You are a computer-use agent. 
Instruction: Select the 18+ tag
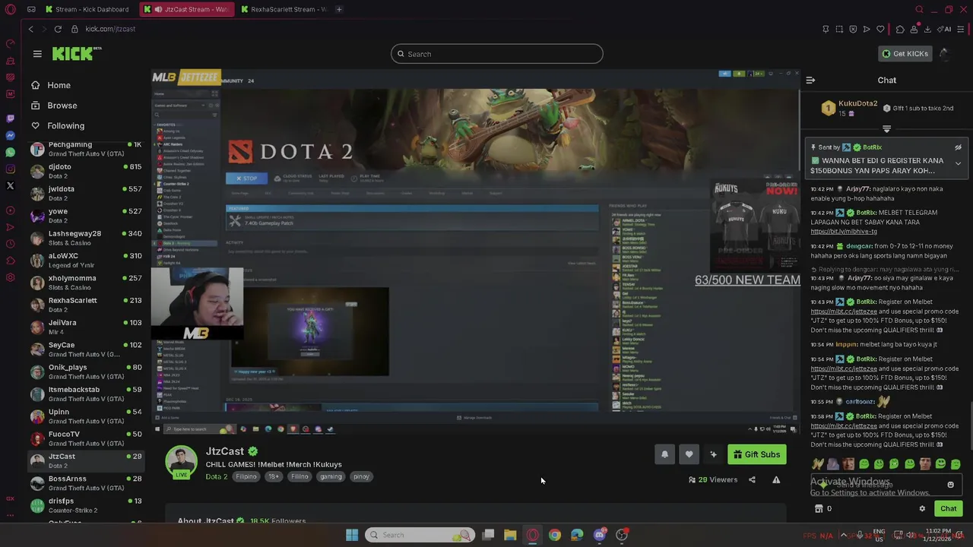point(273,476)
